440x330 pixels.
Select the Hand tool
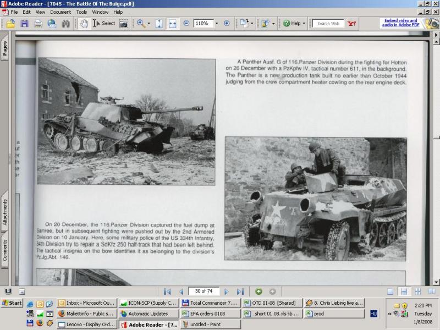coord(84,24)
